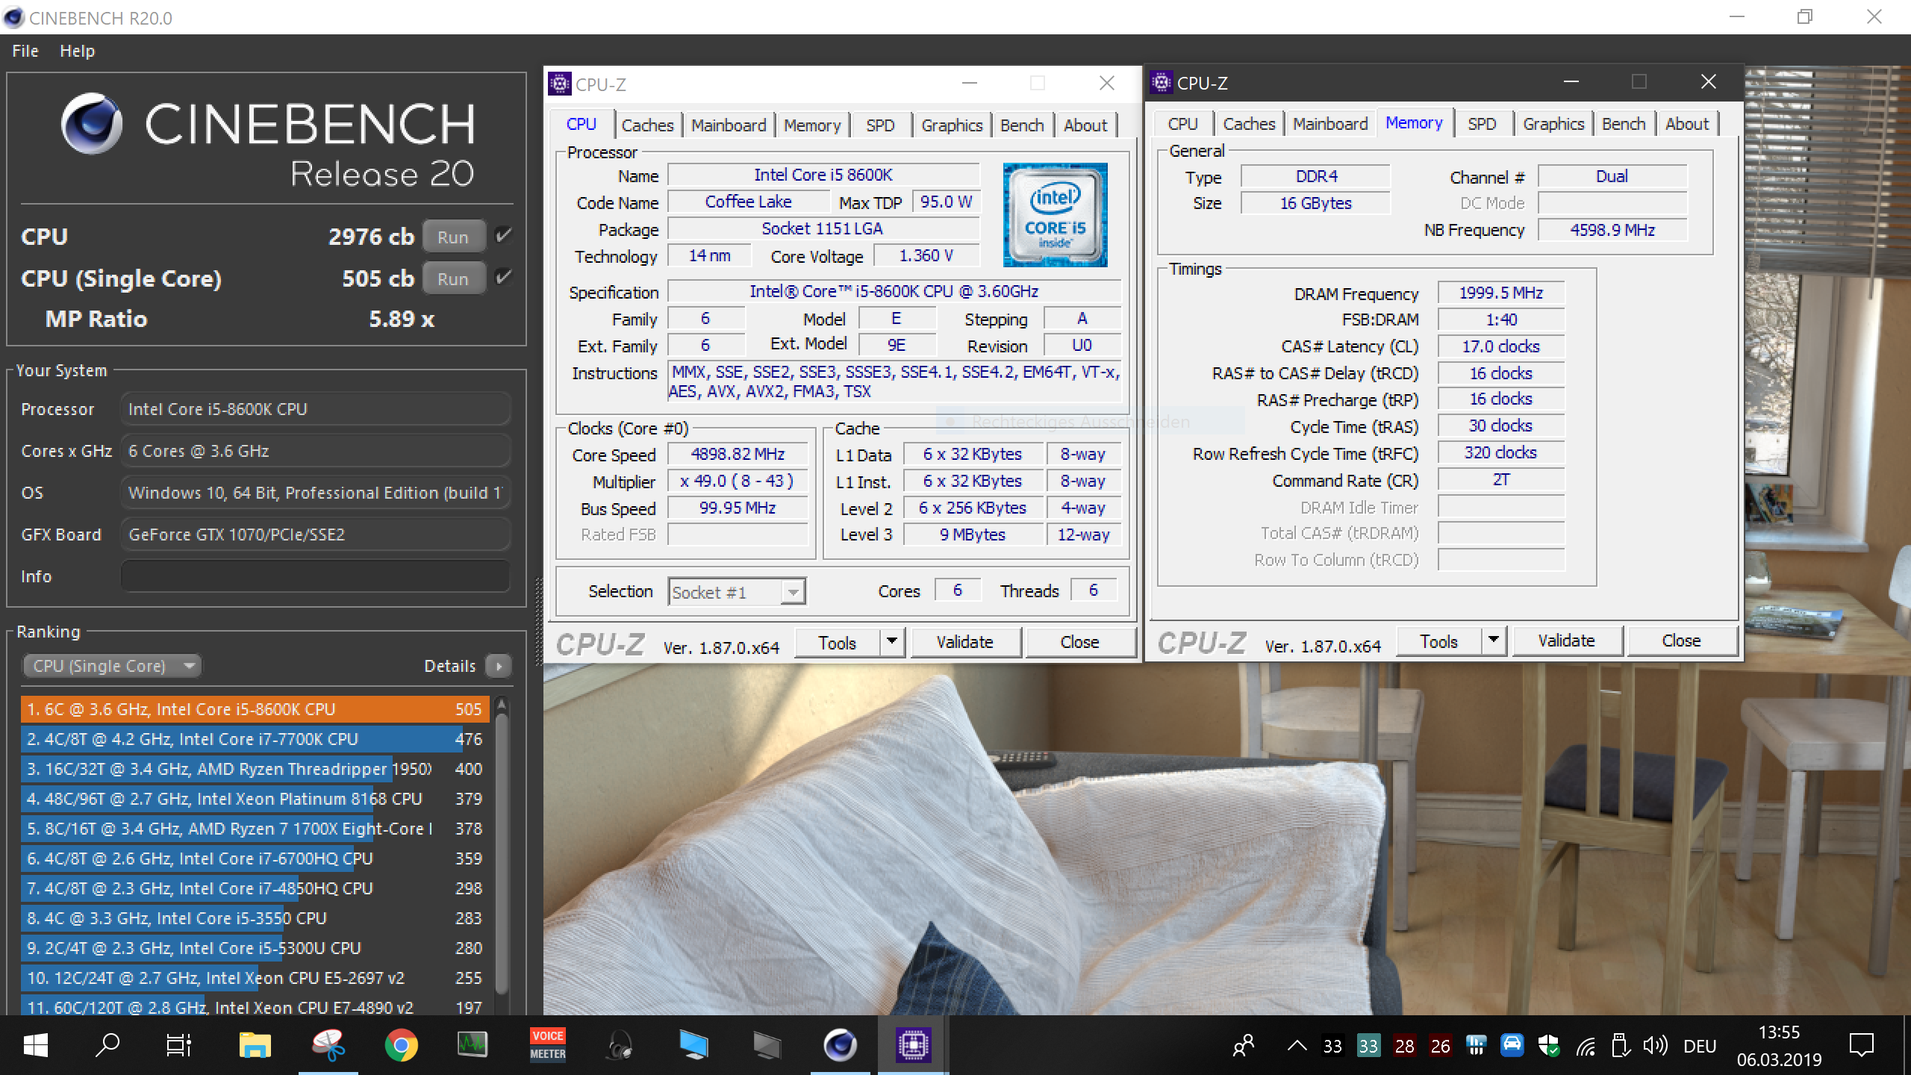Run the CPU multi-core benchmark
This screenshot has height=1075, width=1911.
(x=452, y=237)
